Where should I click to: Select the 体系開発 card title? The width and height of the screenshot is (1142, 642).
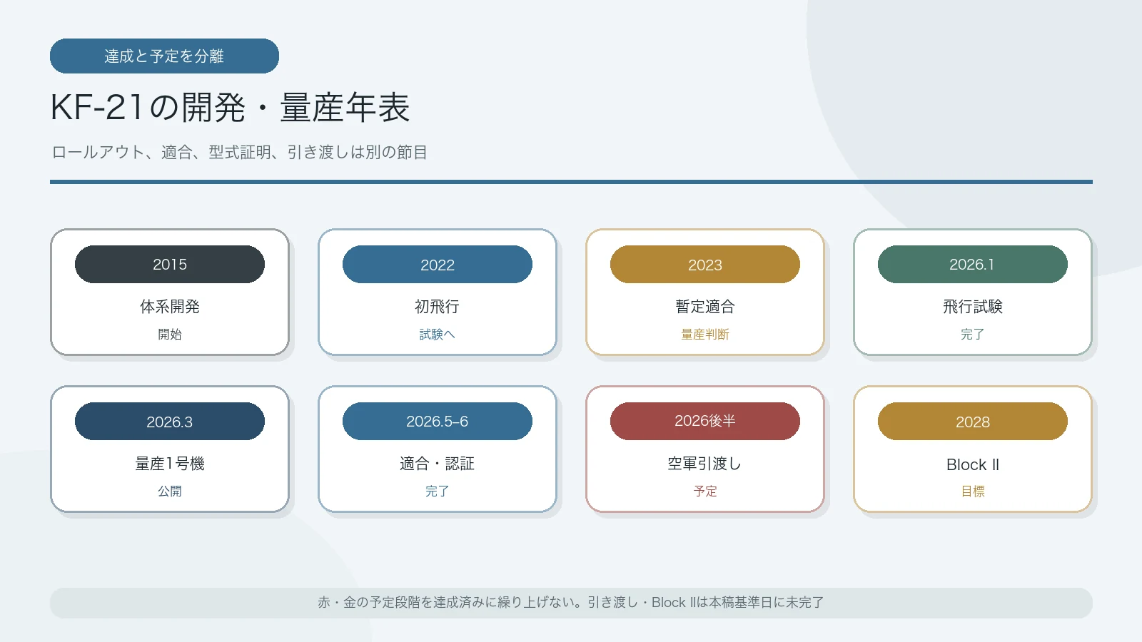click(170, 307)
